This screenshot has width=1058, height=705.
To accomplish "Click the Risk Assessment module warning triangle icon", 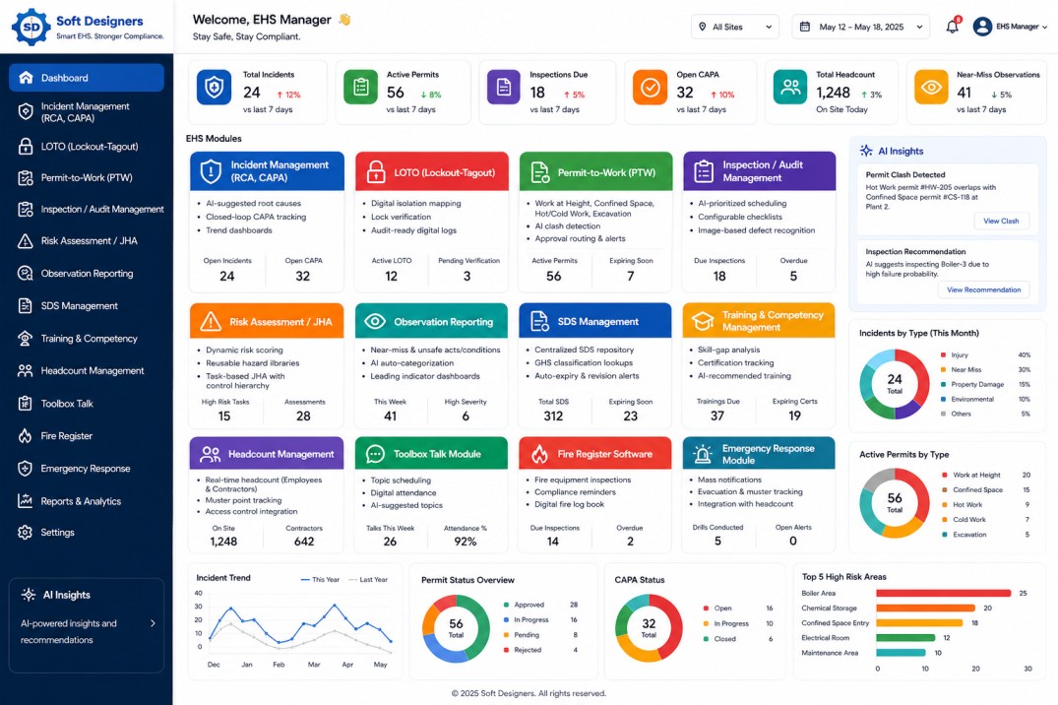I will 211,321.
